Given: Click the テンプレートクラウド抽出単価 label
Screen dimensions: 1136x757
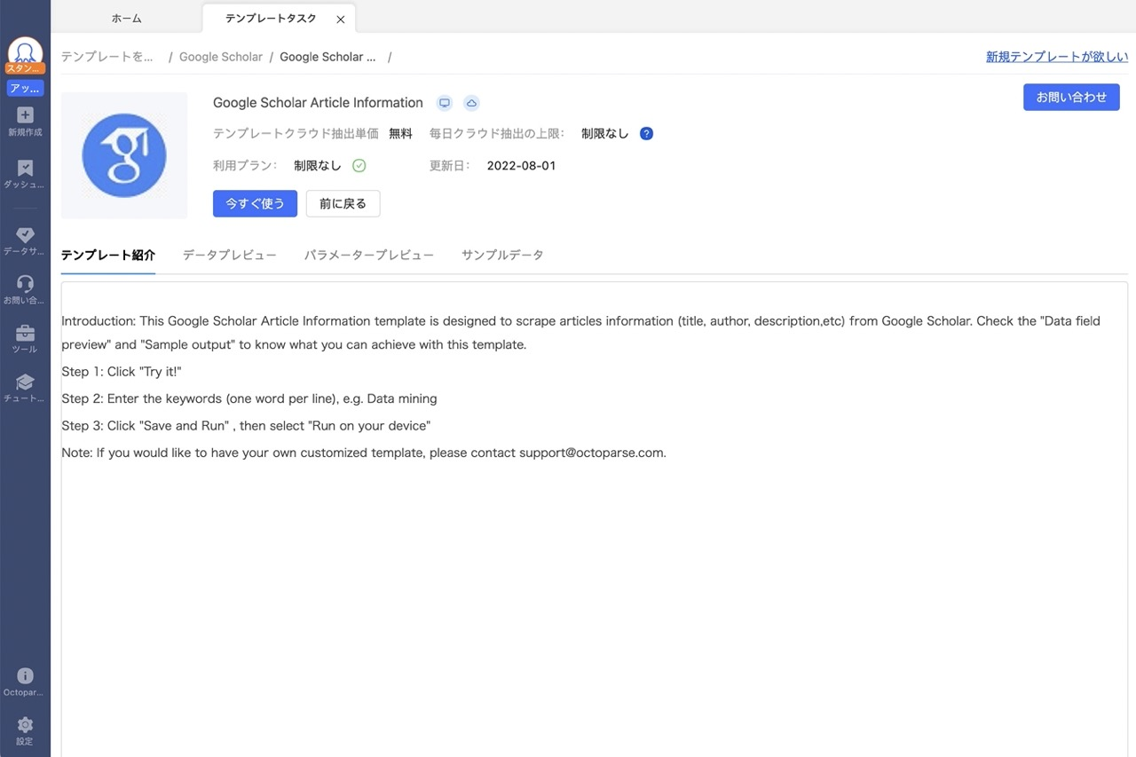Looking at the screenshot, I should click(296, 134).
